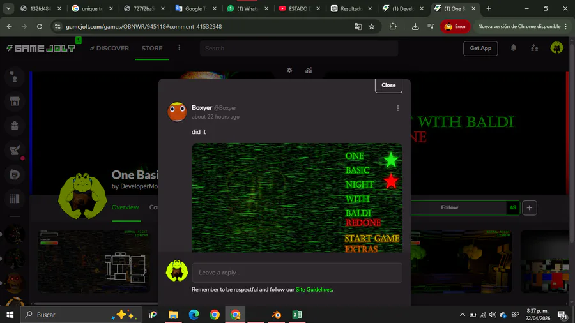Open the Windows Start menu
Image resolution: width=575 pixels, height=323 pixels.
pyautogui.click(x=10, y=315)
